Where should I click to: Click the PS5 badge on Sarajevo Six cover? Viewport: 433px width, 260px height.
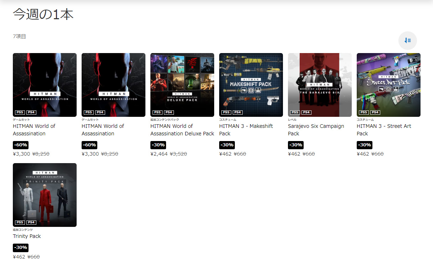[x=295, y=112]
